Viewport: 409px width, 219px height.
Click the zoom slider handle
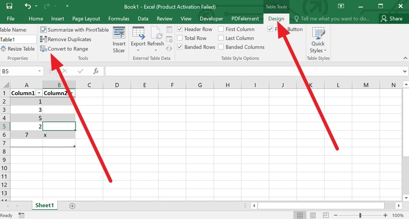[x=360, y=215]
